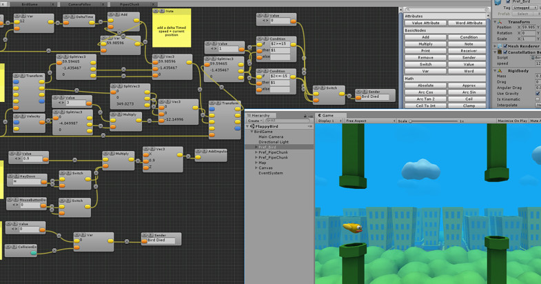Collapse the Transform component foldout

[495, 22]
